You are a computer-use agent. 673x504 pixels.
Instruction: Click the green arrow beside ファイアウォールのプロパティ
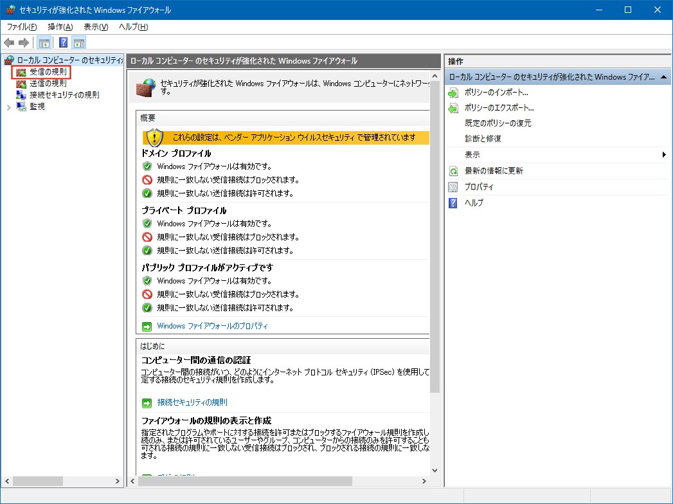click(x=147, y=327)
